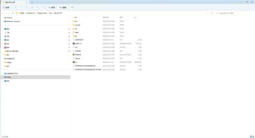Click the jdk1.8.0_351 window tab
Image resolution: width=255 pixels, height=138 pixels.
pyautogui.click(x=15, y=2)
